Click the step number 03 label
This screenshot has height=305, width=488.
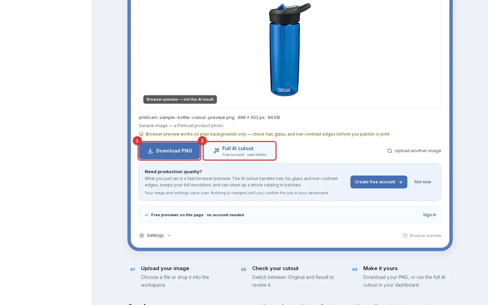355,269
